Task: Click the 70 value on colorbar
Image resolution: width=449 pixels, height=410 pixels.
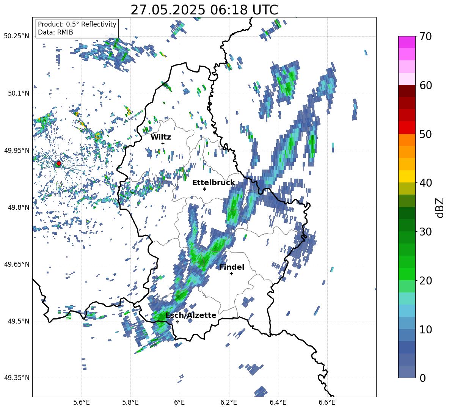Action: tap(425, 36)
